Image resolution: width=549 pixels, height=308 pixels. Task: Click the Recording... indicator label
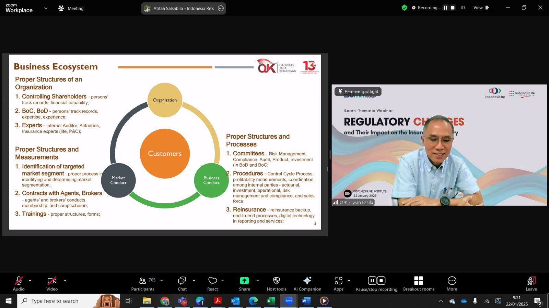click(429, 8)
